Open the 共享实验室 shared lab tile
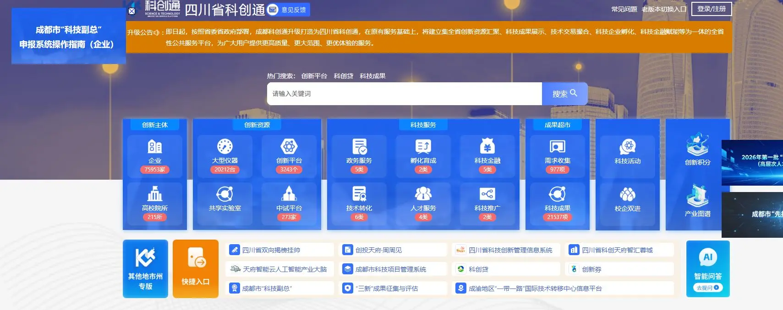 225,204
